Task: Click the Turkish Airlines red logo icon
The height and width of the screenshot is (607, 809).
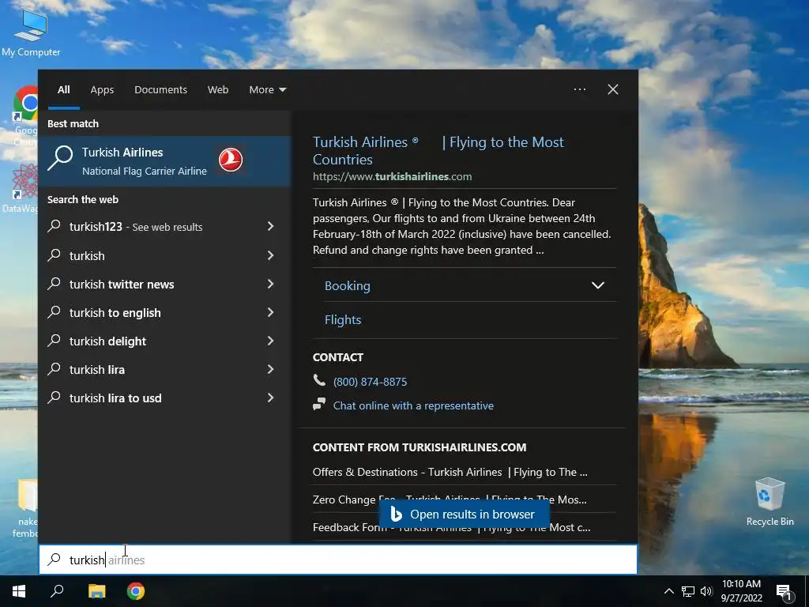Action: (x=231, y=160)
